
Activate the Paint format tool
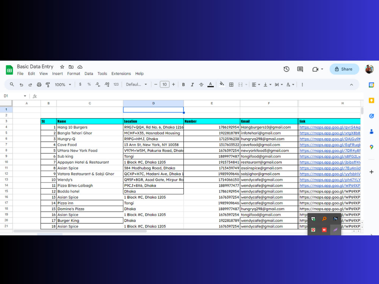48,84
